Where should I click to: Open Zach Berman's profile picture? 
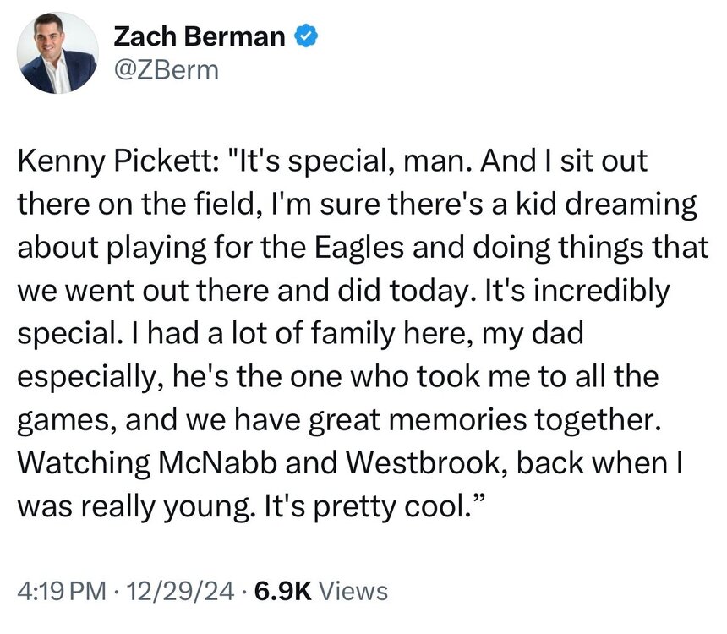click(x=57, y=53)
